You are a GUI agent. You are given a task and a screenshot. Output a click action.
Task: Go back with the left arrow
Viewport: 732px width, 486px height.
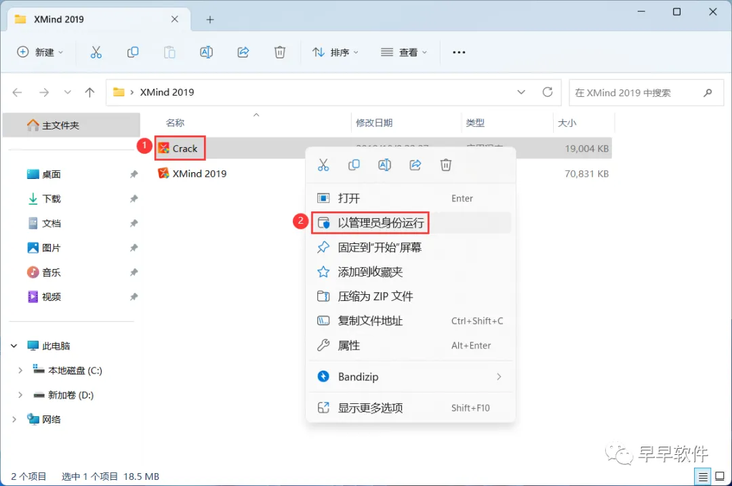coord(17,92)
